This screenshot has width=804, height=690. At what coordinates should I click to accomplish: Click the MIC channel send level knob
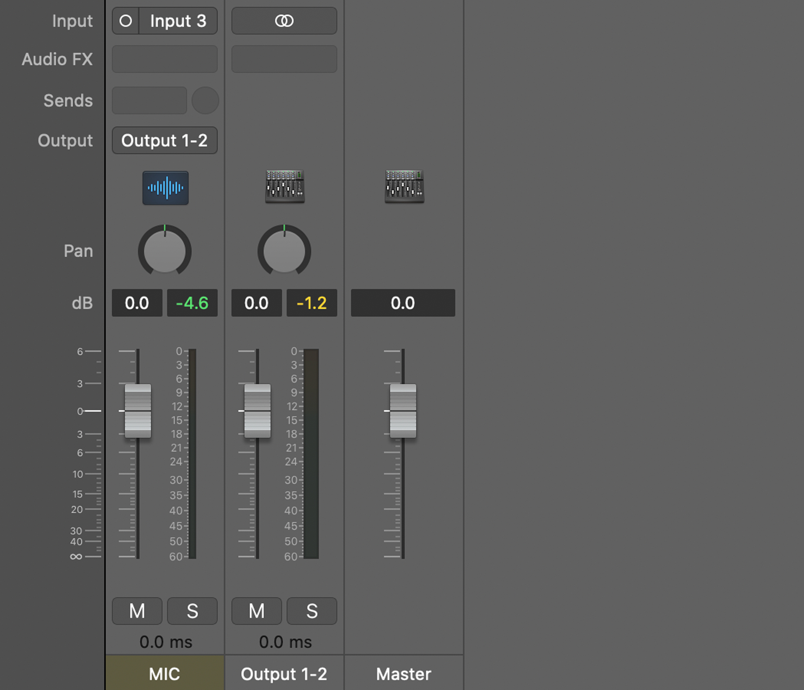pyautogui.click(x=205, y=101)
